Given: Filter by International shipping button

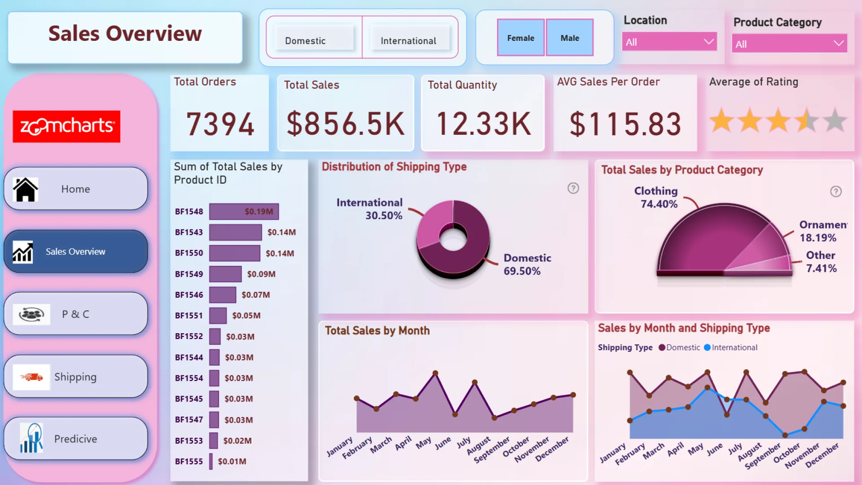Looking at the screenshot, I should click(410, 38).
